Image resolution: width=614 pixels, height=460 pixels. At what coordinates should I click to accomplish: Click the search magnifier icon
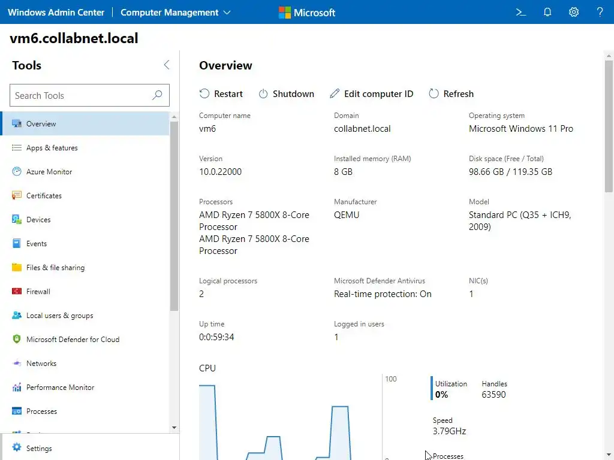point(157,95)
